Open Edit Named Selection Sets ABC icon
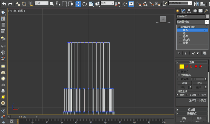 tap(165, 4)
